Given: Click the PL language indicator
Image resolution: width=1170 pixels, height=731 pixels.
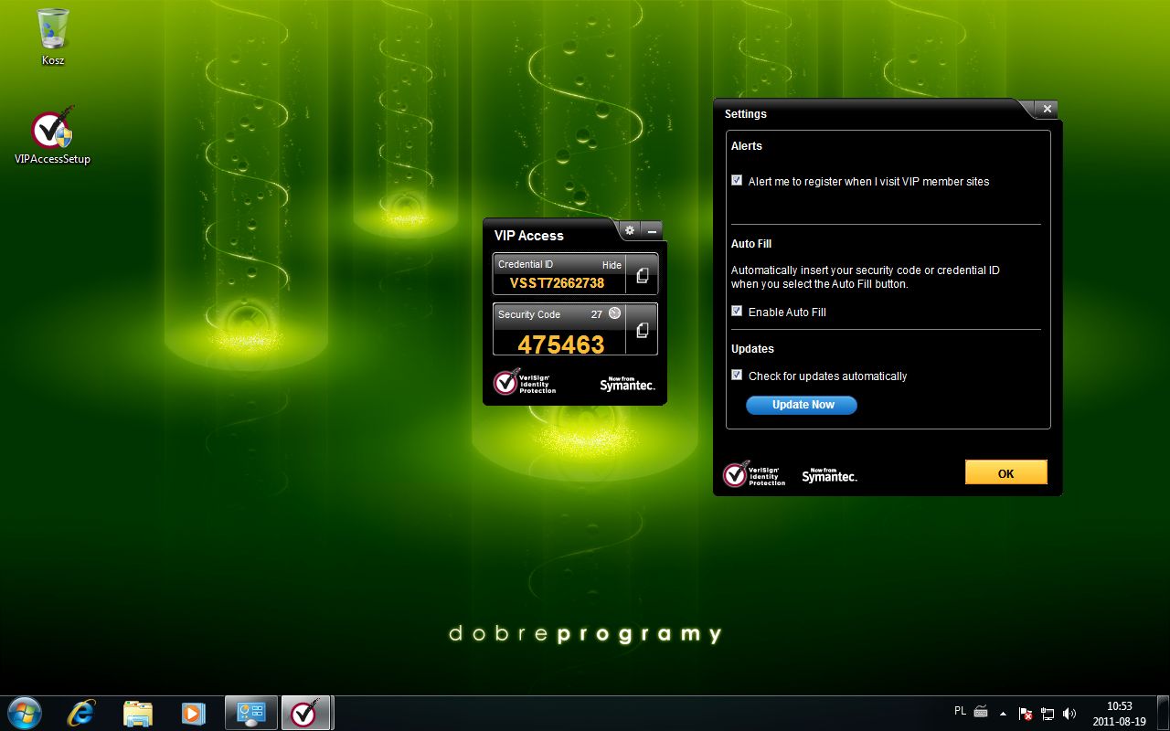Looking at the screenshot, I should [x=960, y=710].
